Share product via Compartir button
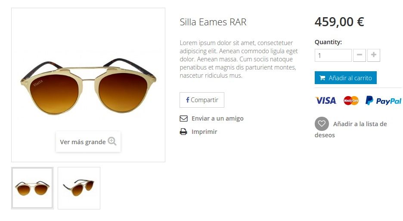Screen dimensions: 403x221 pyautogui.click(x=202, y=100)
